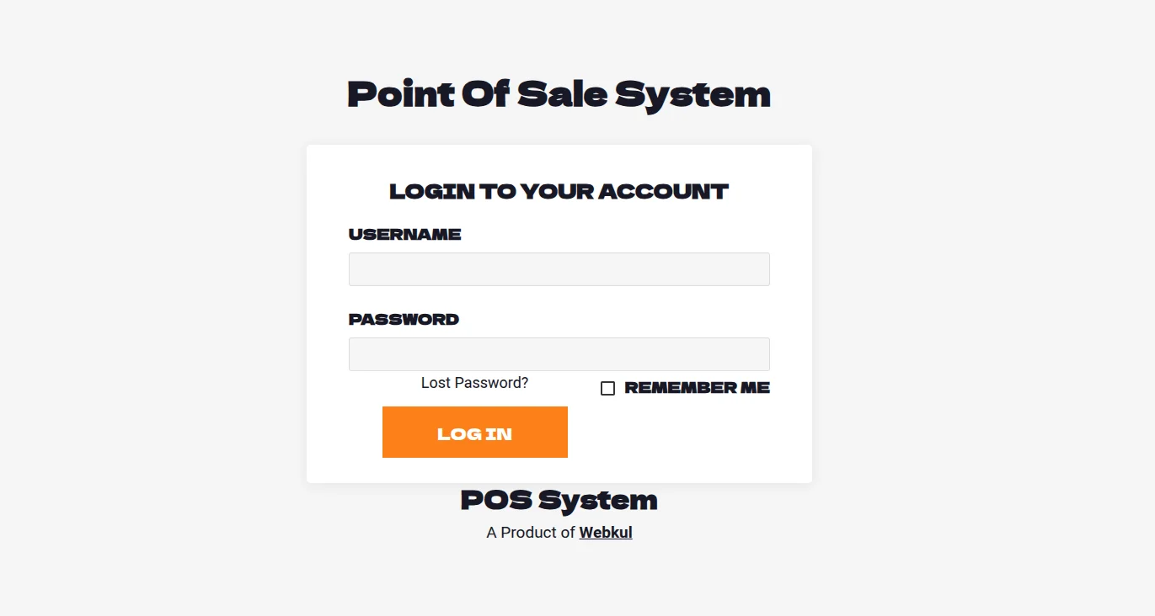
Task: Click the word Sale in page title
Action: (x=562, y=94)
